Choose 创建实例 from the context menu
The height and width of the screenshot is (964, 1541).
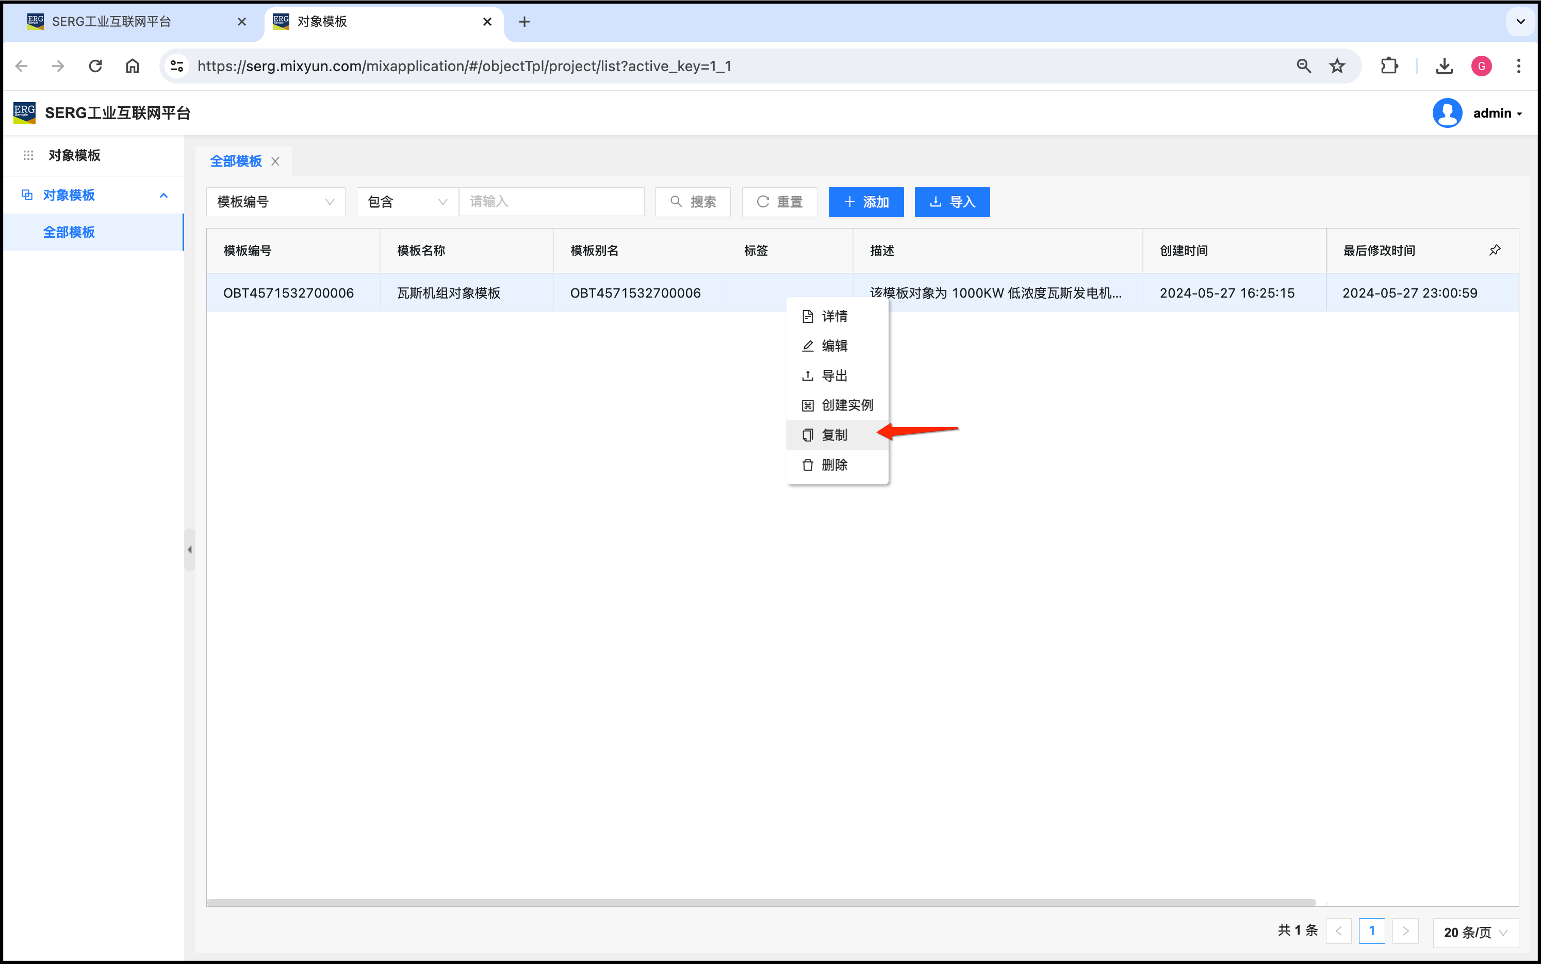pos(846,405)
